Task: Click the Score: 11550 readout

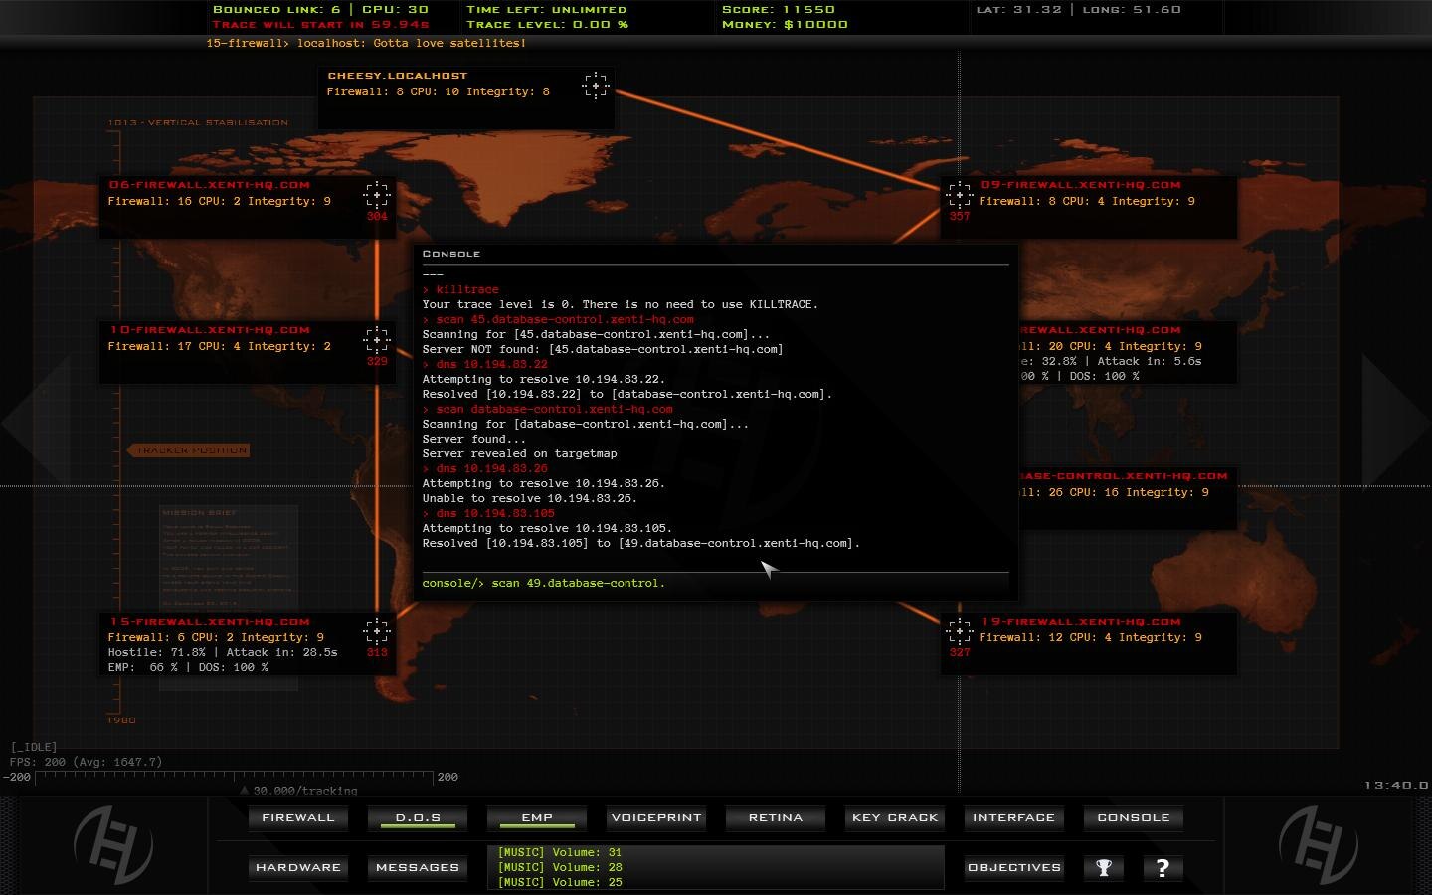Action: (x=779, y=9)
